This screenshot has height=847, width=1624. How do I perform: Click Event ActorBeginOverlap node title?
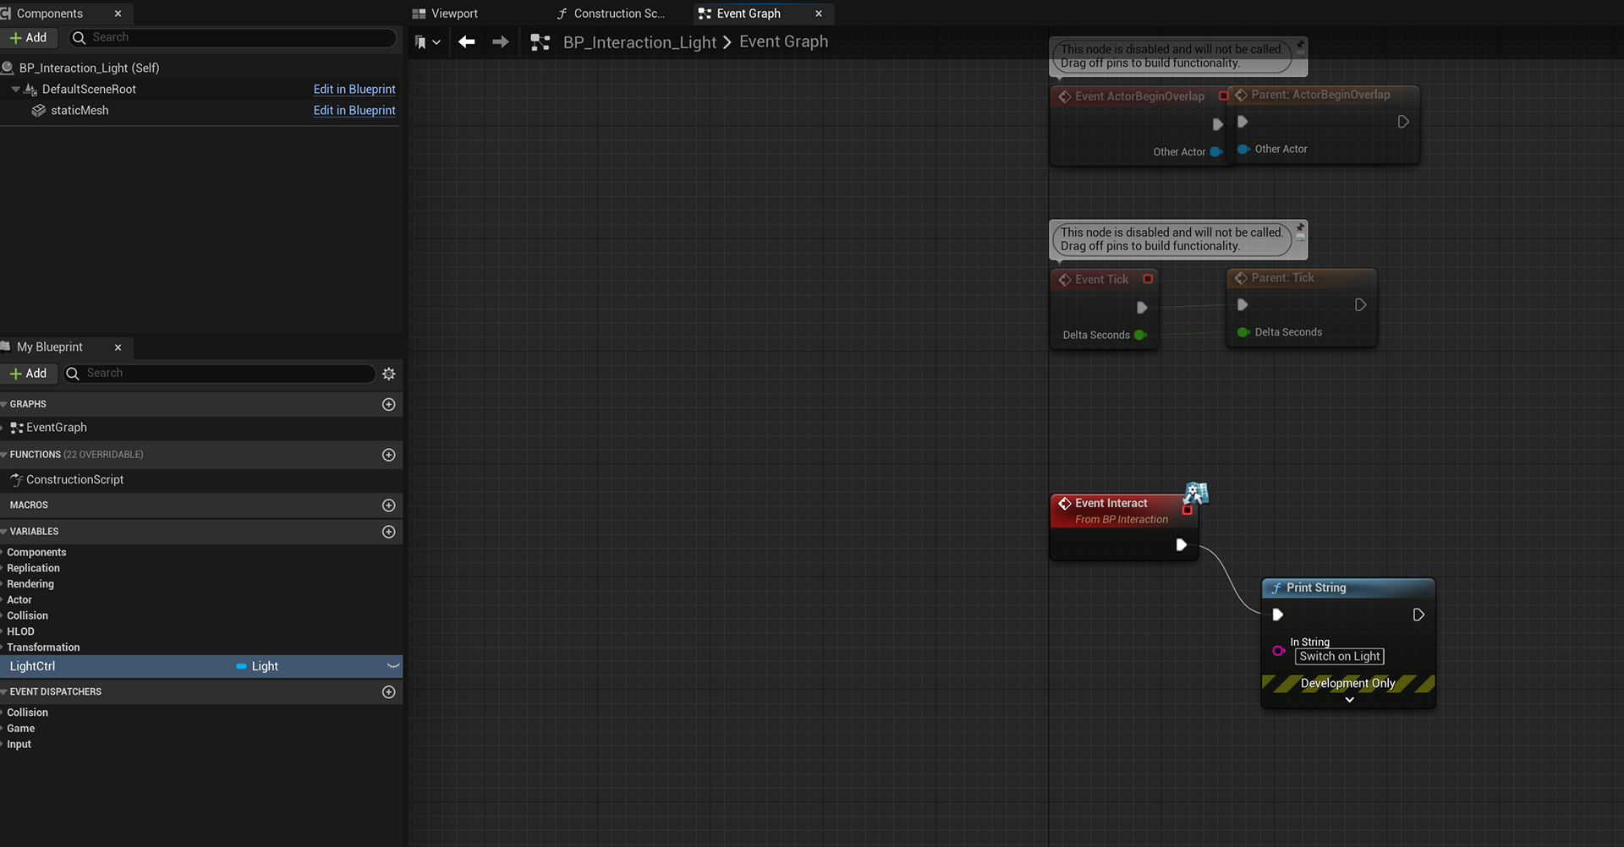pos(1139,96)
